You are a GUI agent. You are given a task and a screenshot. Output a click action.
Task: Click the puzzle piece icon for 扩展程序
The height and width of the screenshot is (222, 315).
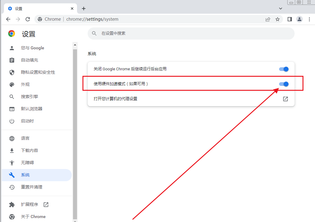coord(12,205)
